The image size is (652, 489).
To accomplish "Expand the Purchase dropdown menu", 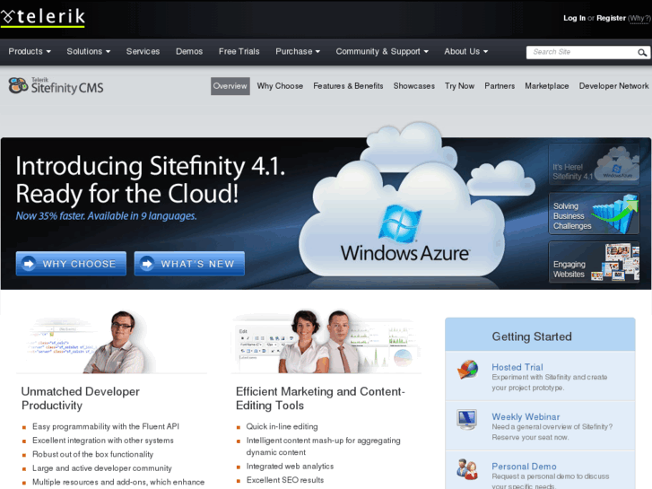I will click(298, 52).
